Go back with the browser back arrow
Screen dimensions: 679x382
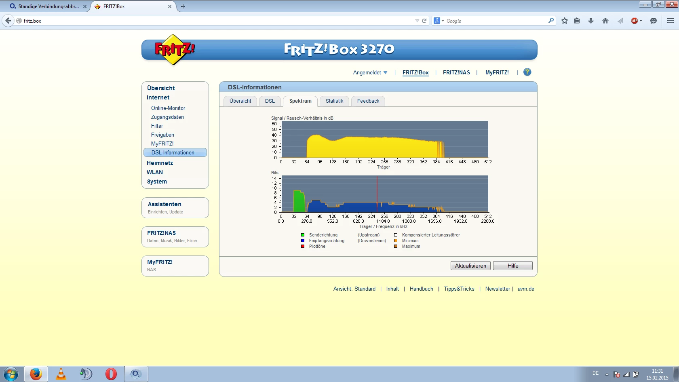click(x=8, y=21)
